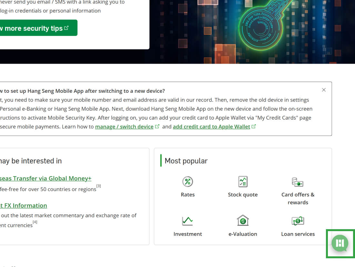Open the Transfer via Global Money+ link
Screen dimensions: 355x267
coord(46,178)
